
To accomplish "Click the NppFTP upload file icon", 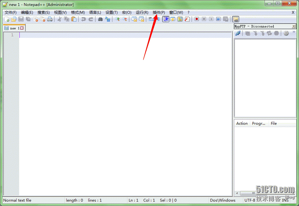I will pos(262,33).
